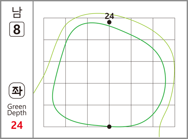
Task: Click the light green line's bottom end
Action: 159,136
